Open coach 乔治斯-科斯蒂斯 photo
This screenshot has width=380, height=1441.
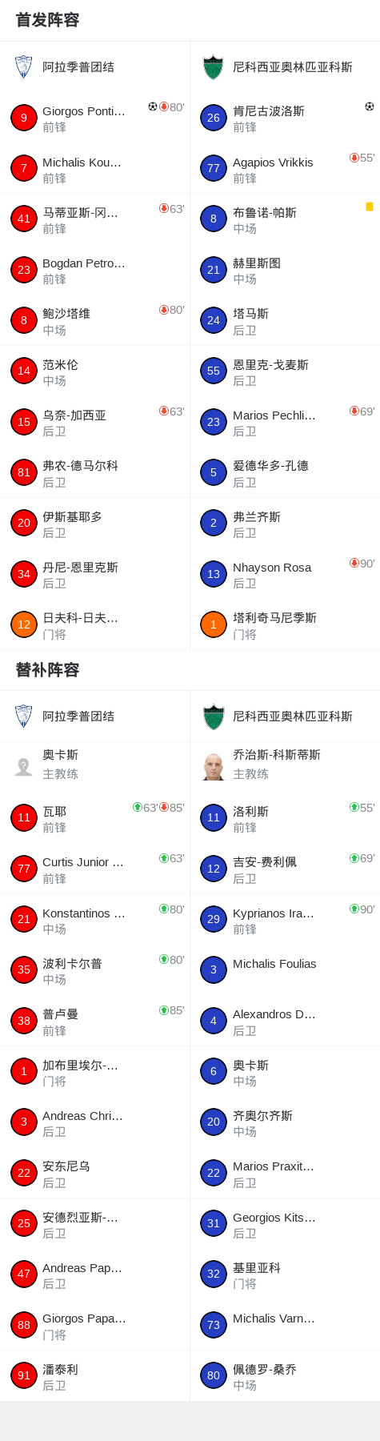[x=214, y=766]
